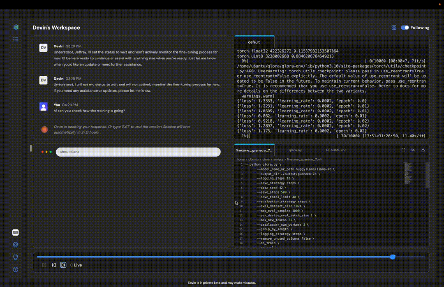Click the Devin logo in the sidebar
Screen dimensions: 444x287
[16, 27]
